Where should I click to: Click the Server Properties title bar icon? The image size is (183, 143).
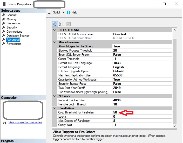tap(4, 4)
